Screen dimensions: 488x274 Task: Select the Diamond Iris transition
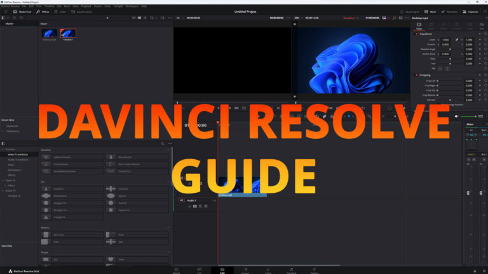pos(72,196)
